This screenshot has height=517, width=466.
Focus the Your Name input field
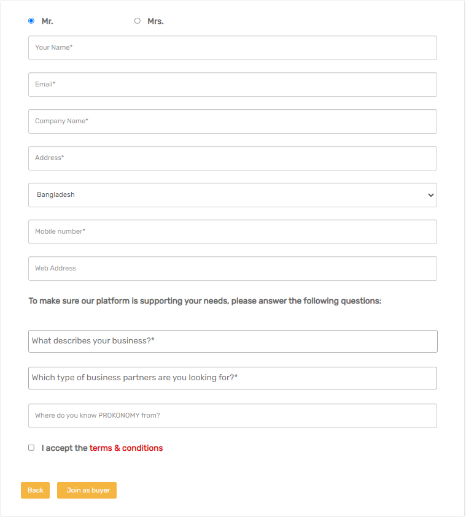(x=233, y=48)
